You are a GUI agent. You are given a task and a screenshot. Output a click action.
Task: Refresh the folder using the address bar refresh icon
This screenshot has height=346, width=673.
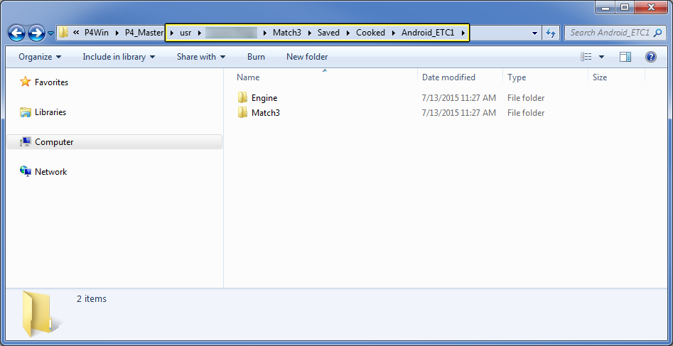pyautogui.click(x=550, y=33)
